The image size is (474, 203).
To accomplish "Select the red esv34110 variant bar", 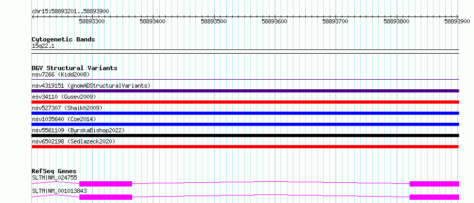I will click(246, 102).
